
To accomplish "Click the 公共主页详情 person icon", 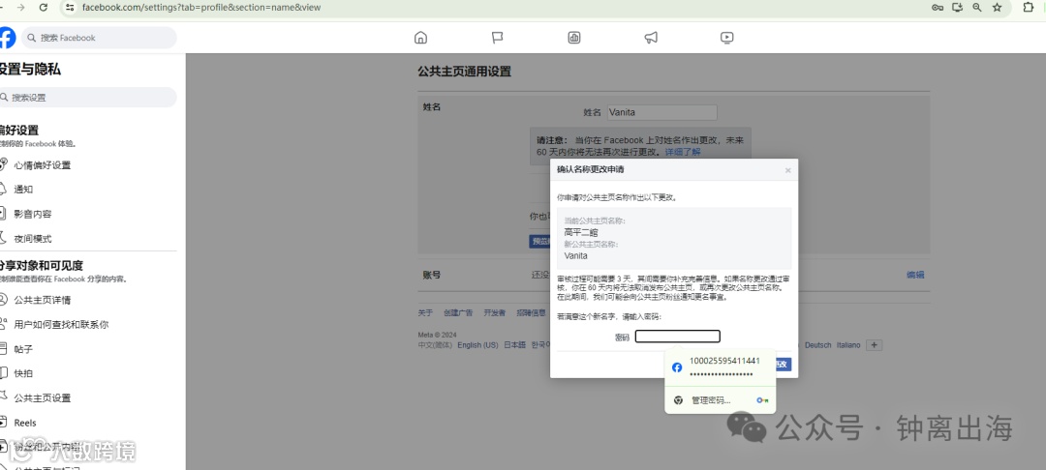I will pos(3,299).
